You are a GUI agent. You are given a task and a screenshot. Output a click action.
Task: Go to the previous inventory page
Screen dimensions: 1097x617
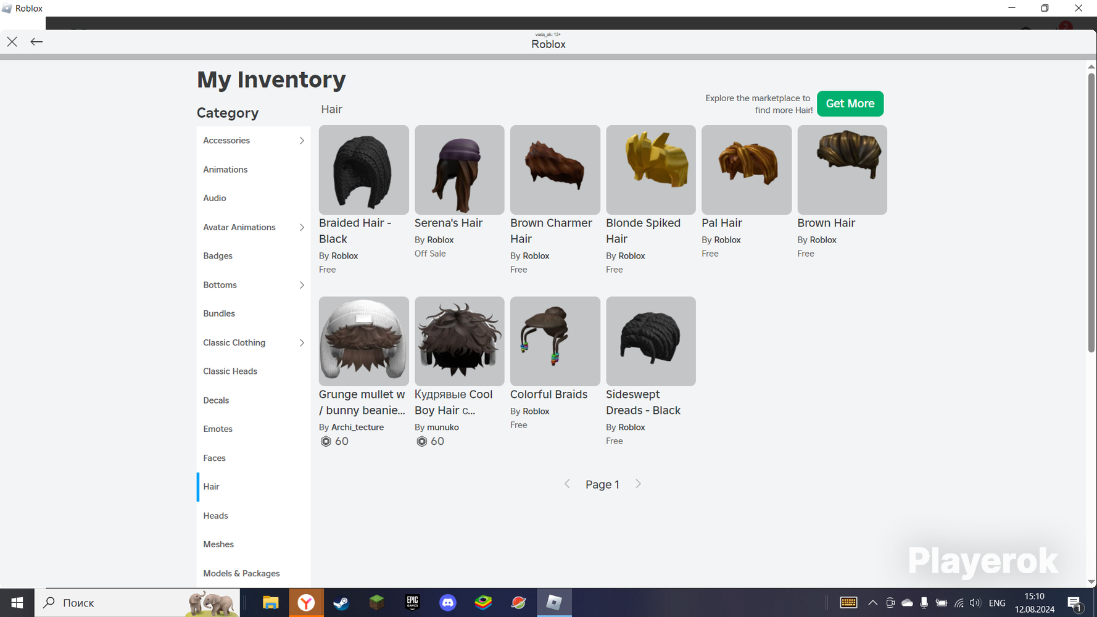click(x=567, y=484)
